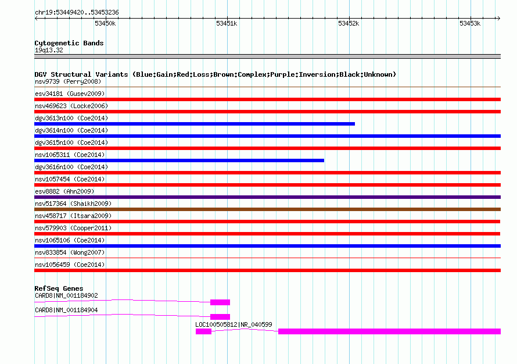
Task: Click the 53452k ruler tick label
Action: tap(349, 23)
